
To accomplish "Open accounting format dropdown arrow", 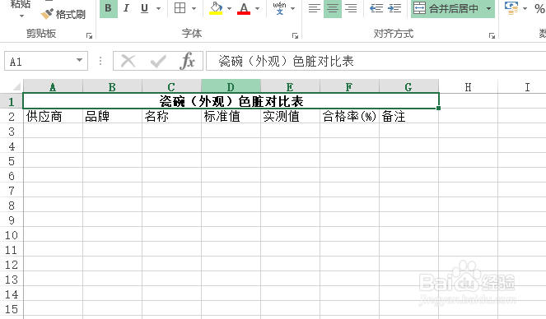I will 525,8.
